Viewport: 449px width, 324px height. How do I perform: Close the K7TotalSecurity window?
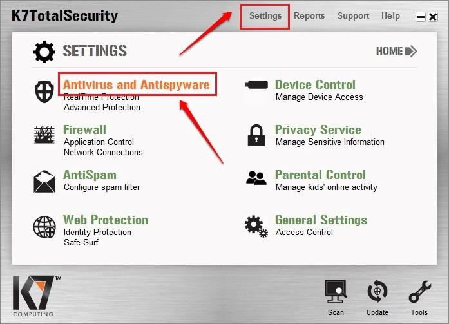[x=433, y=17]
